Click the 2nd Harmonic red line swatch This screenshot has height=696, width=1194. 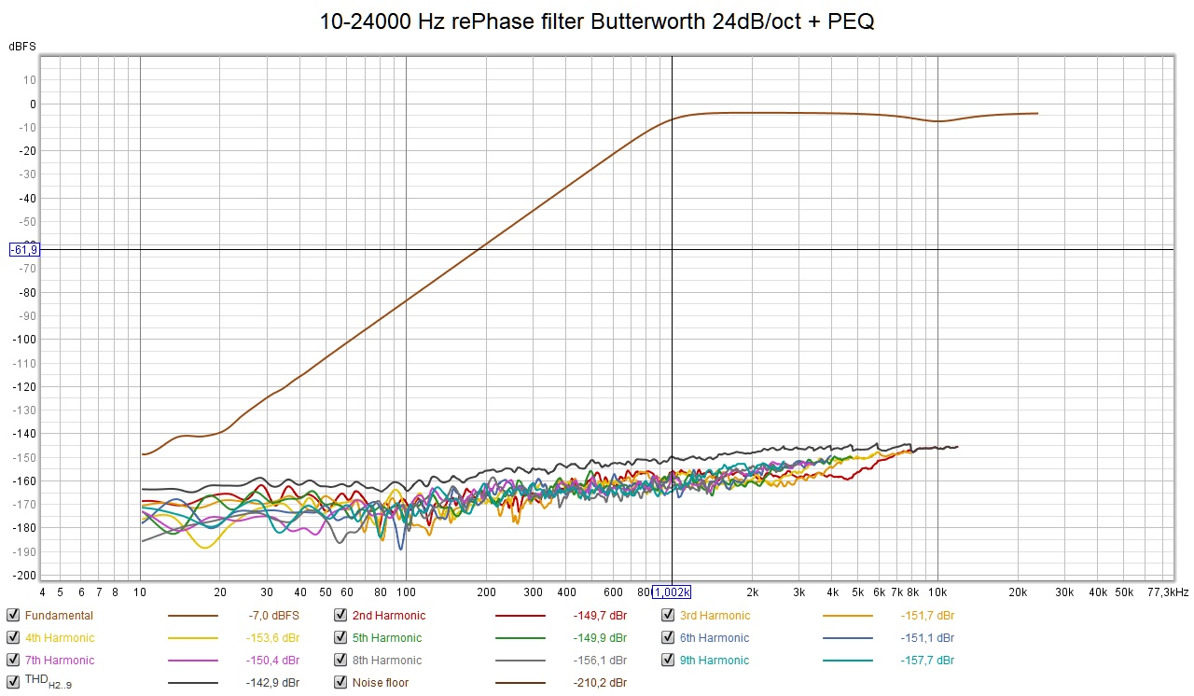tap(521, 616)
